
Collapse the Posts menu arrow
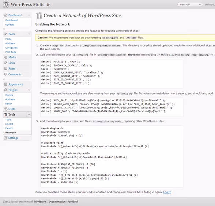29,34
